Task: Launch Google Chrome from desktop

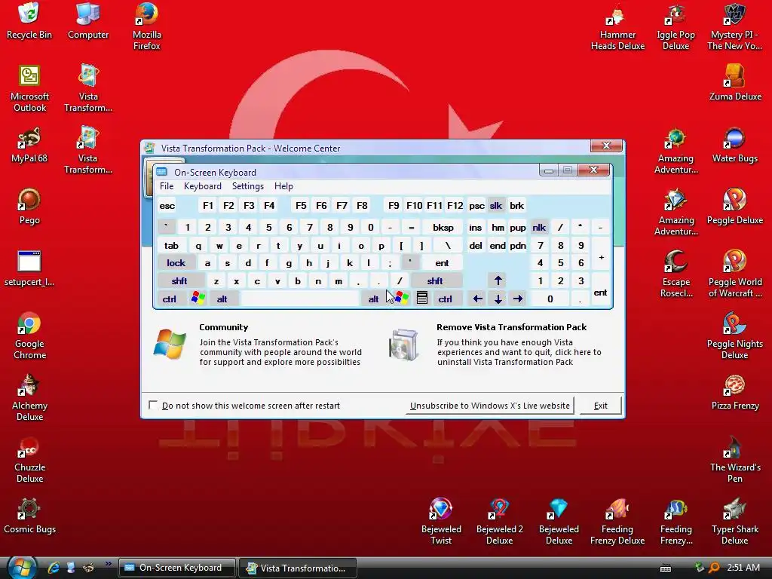Action: coord(29,335)
